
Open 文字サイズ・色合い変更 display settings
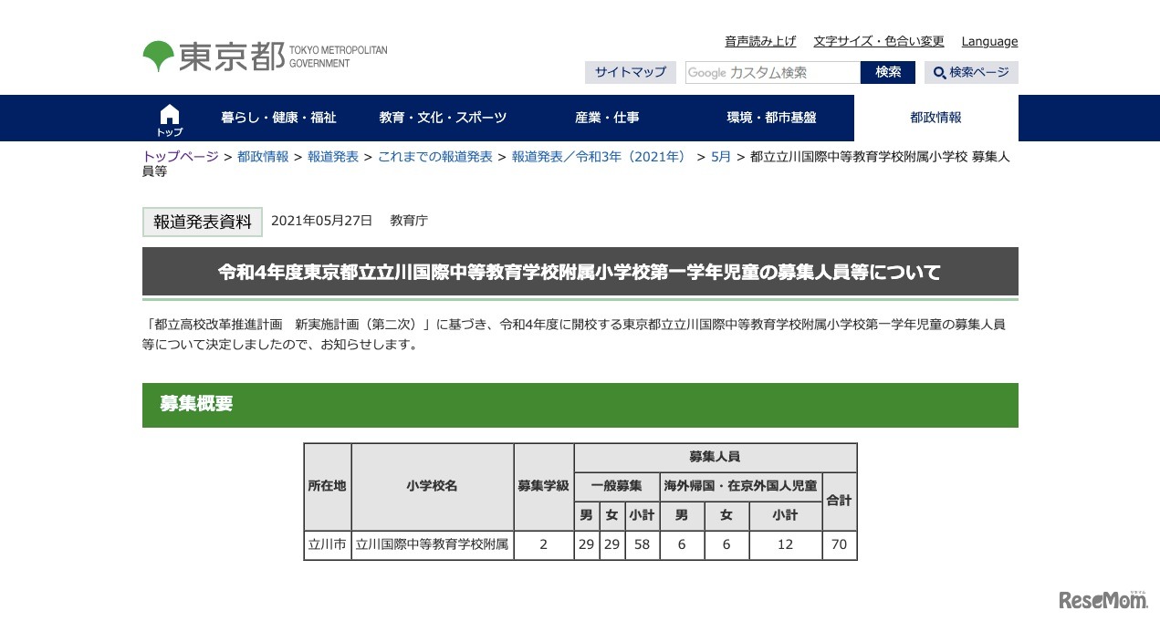[877, 41]
